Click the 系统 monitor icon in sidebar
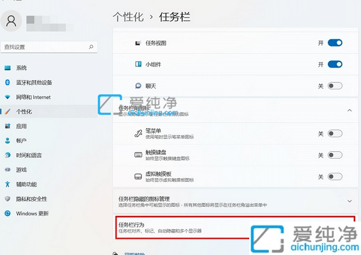 (x=8, y=68)
